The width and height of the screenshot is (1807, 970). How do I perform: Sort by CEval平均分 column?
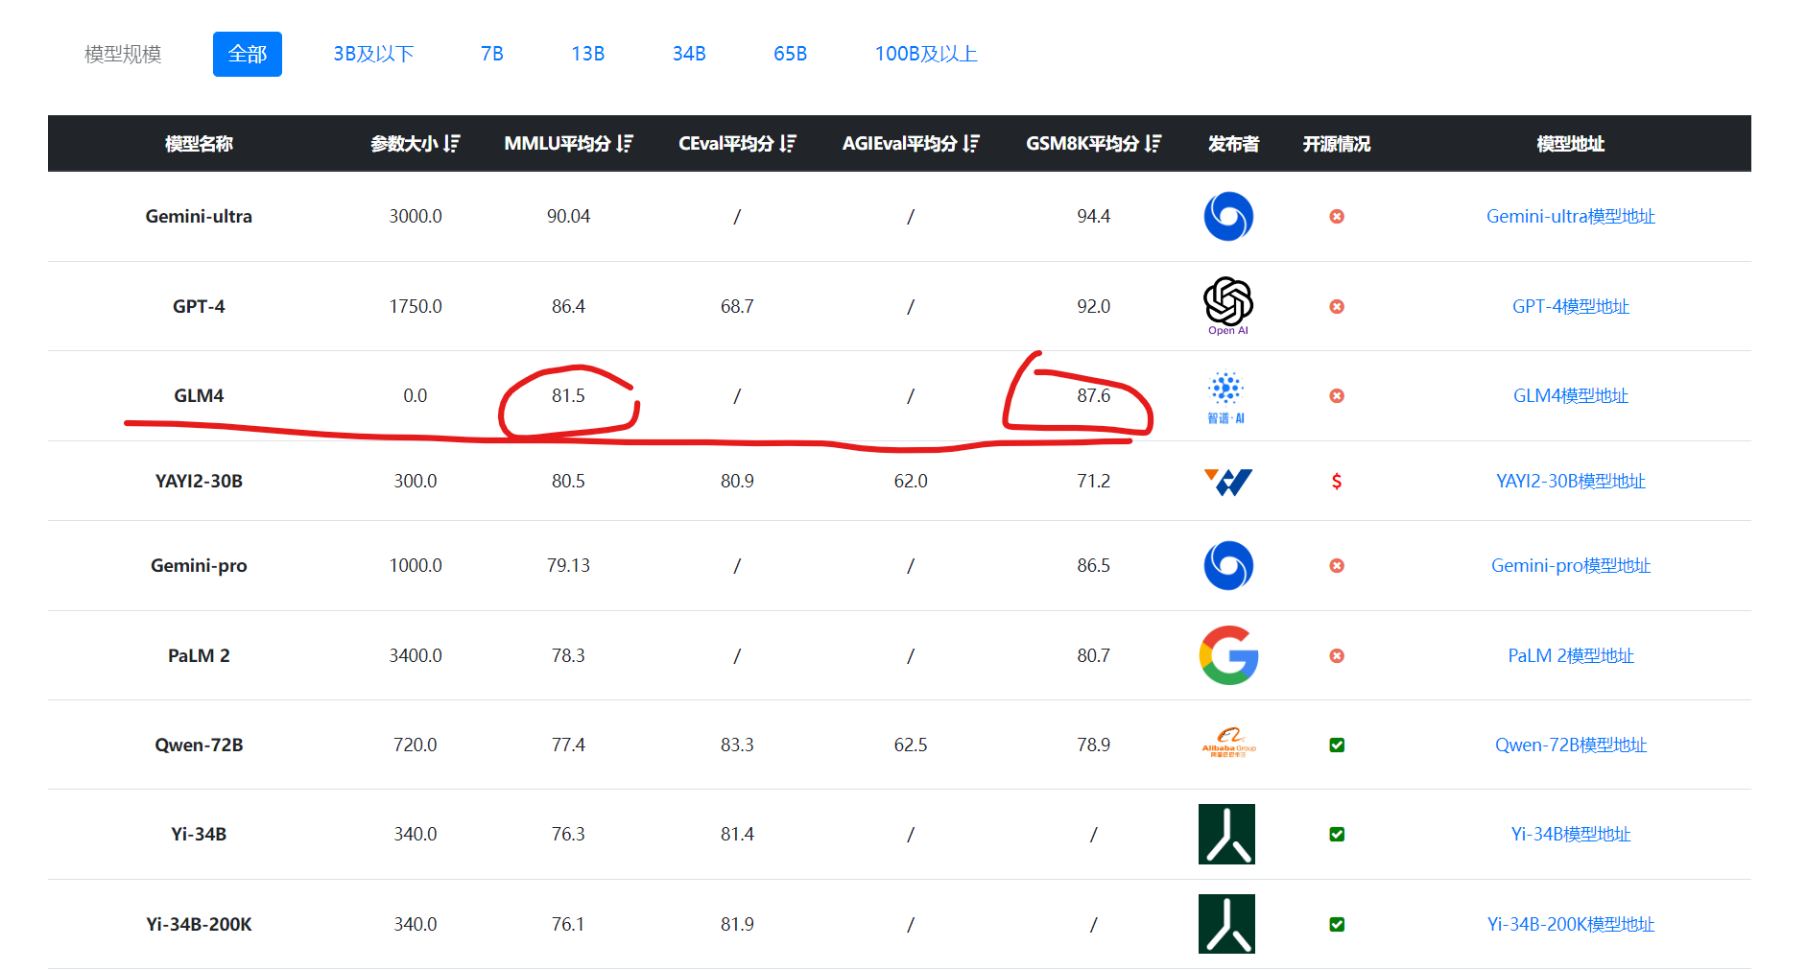[x=789, y=143]
